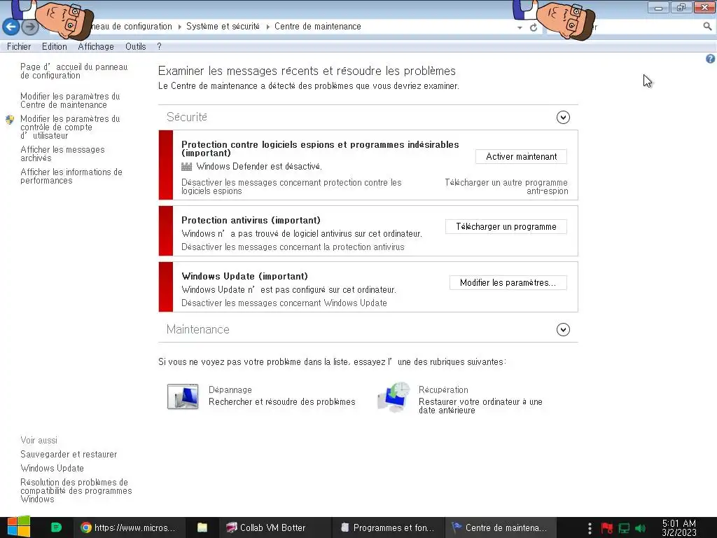Show hidden tray icons dots
Image resolution: width=717 pixels, height=538 pixels.
tap(590, 528)
